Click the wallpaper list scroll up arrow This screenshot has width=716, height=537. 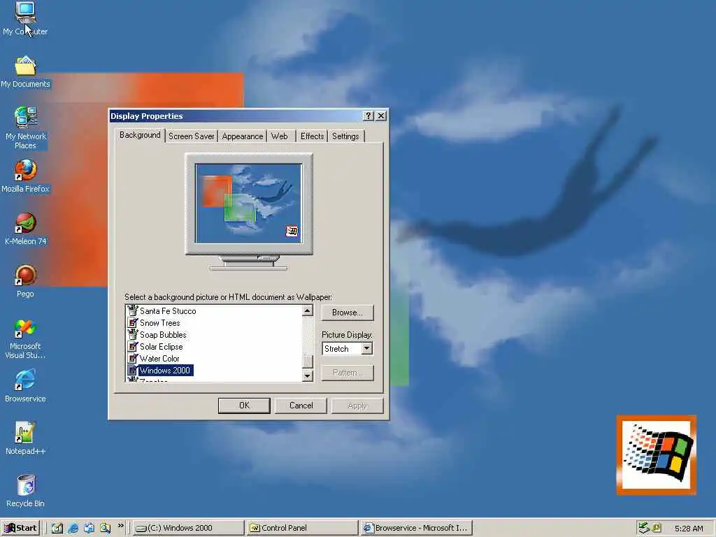[x=308, y=310]
